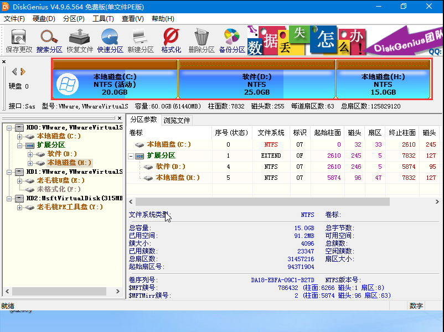Screen dimensions: 444x332
Task: Click the drive icon beside 老毛桃U盘(E:)
Action: (x=30, y=181)
